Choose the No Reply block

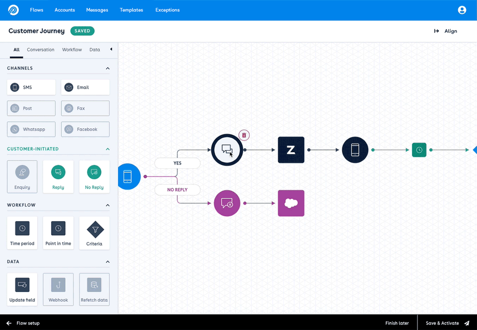94,177
